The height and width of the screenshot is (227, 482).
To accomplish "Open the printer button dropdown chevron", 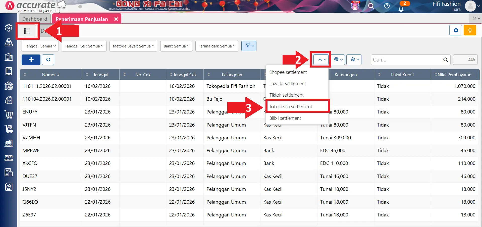I will tap(341, 60).
